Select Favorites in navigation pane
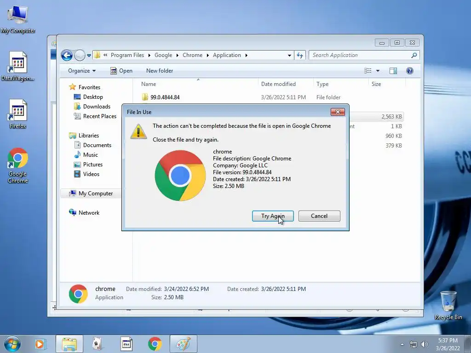This screenshot has height=353, width=471. (x=89, y=87)
